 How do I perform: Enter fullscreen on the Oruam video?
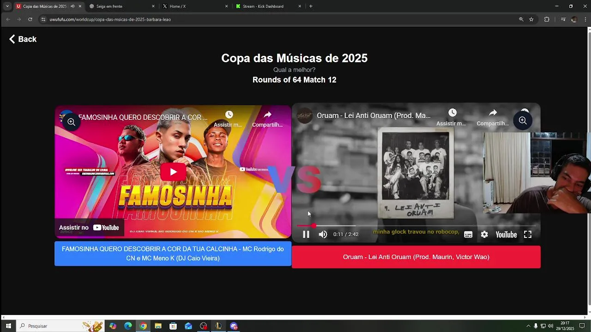[528, 235]
